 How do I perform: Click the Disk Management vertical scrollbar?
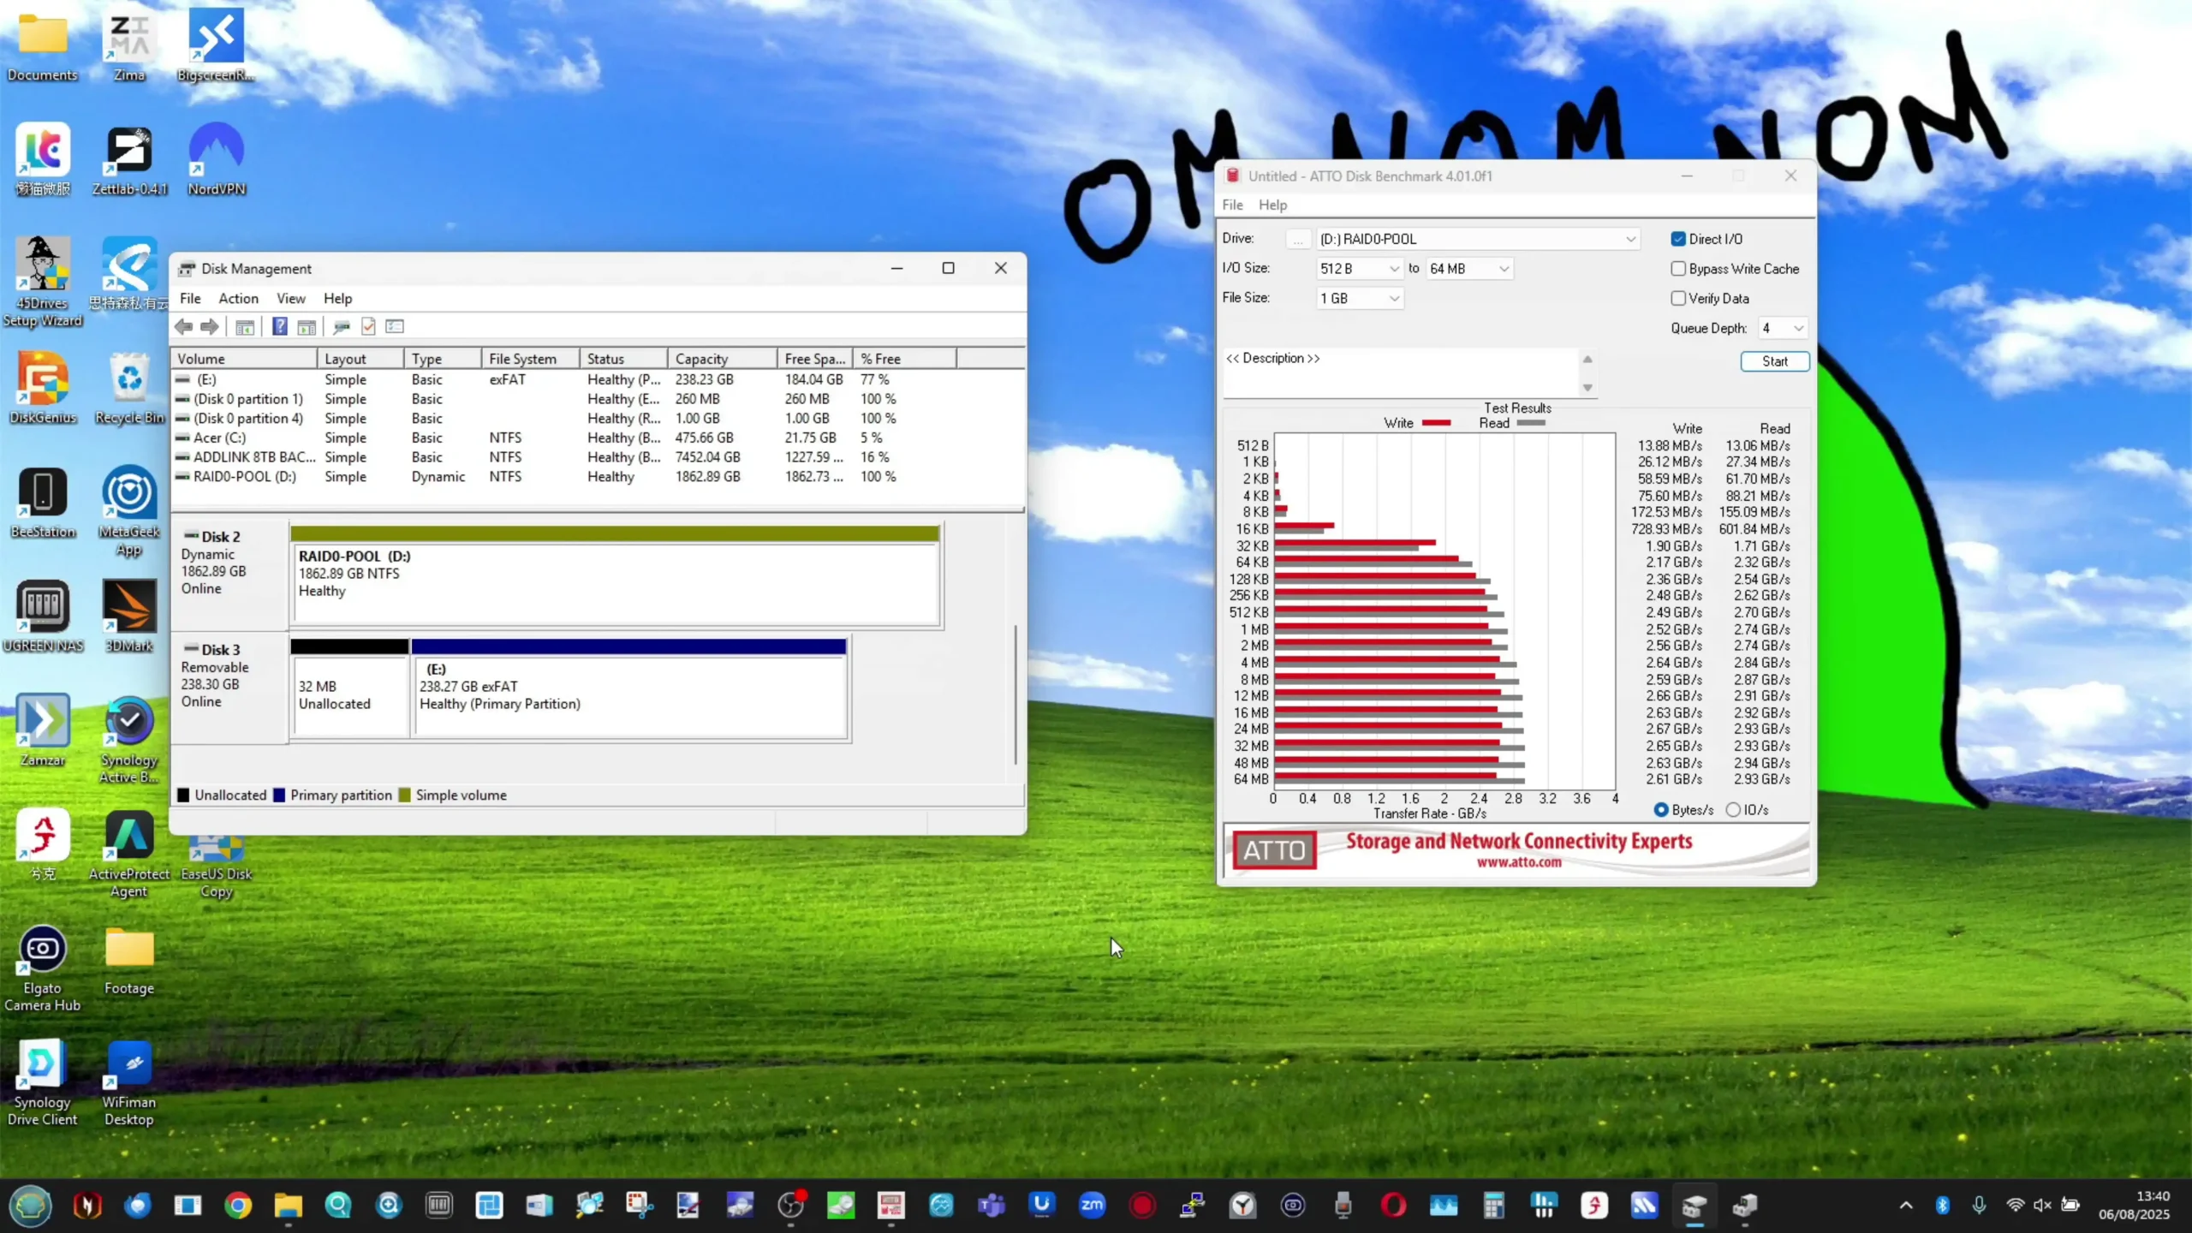click(x=1016, y=694)
